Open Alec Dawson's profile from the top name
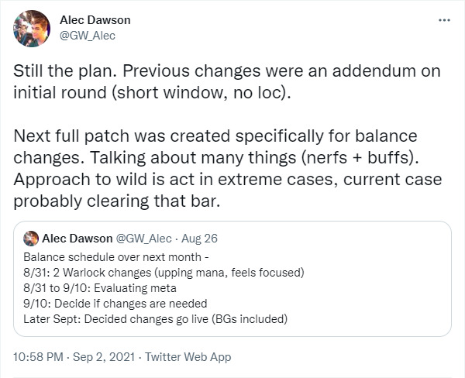This screenshot has width=465, height=378. point(95,19)
